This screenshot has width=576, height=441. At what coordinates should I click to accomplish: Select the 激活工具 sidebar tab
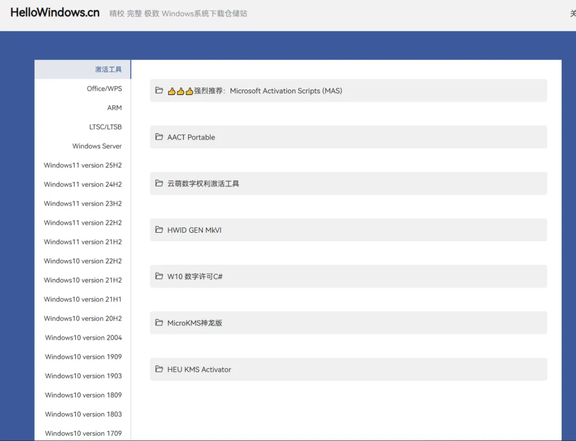[x=83, y=69]
